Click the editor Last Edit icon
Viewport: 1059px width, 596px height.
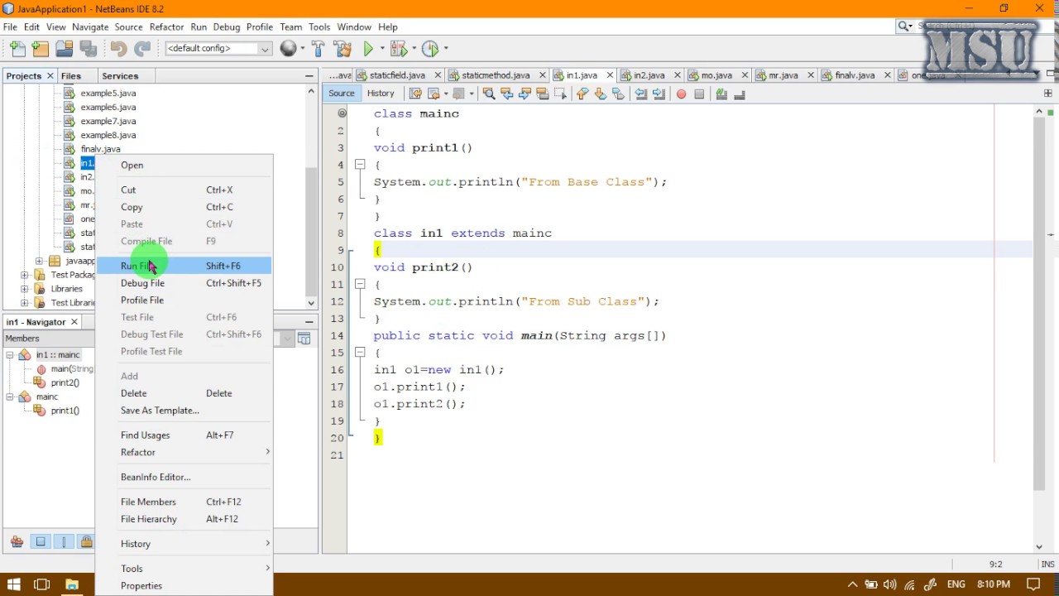pos(415,94)
